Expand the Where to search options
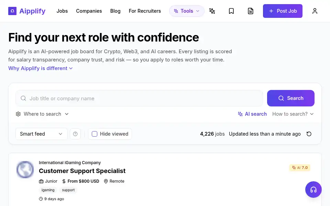 [x=42, y=114]
